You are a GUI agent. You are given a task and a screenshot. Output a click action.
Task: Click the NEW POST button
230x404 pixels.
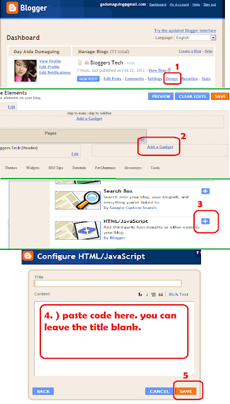click(x=88, y=79)
